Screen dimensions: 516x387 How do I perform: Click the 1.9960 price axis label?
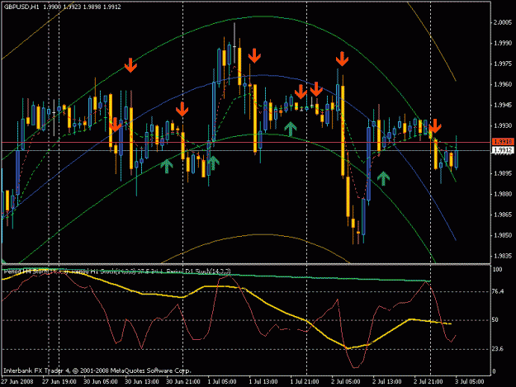pyautogui.click(x=503, y=84)
